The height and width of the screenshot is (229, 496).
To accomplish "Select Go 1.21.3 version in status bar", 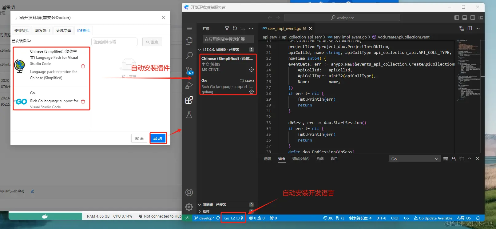I will pos(234,218).
